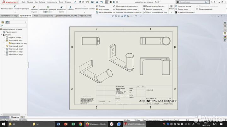Click the Лист6 sheet tab at bottom
Viewport: 227px width, 127px height.
pos(15,117)
